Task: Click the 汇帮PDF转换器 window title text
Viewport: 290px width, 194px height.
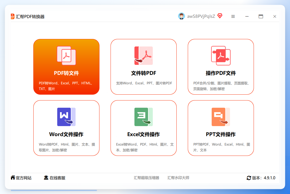Action: (30, 17)
